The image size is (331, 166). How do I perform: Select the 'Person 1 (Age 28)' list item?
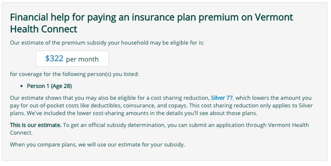pos(49,86)
